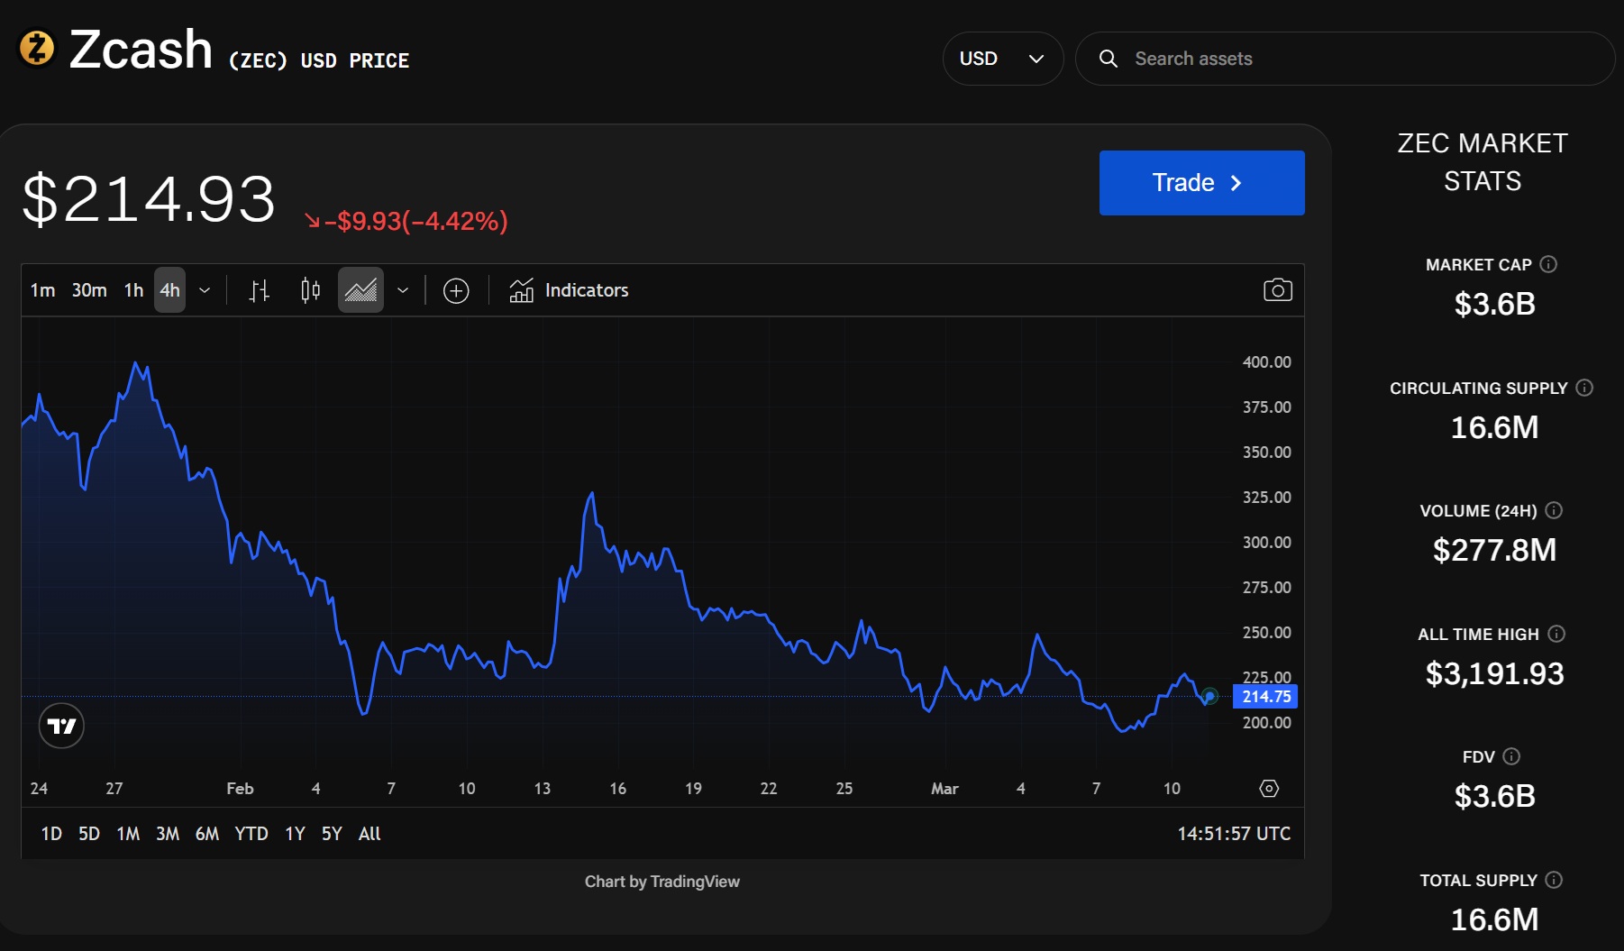The image size is (1624, 951).
Task: Expand the chart style dropdown arrow
Action: (x=403, y=290)
